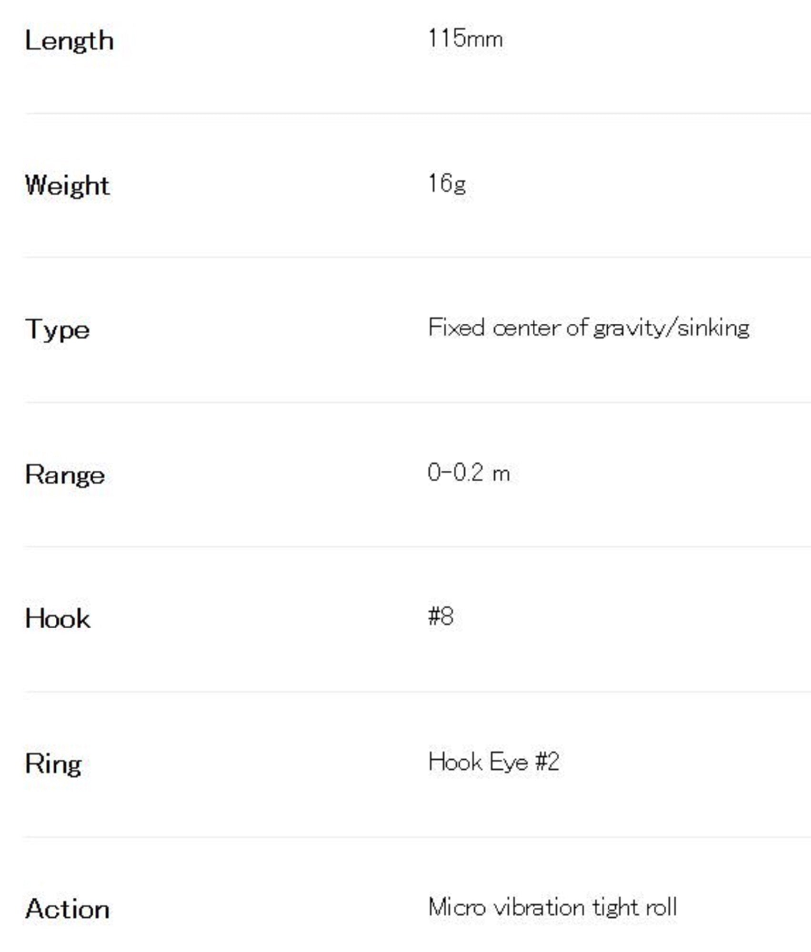Select the Hook Eye #2 value
Viewport: 811px width, 952px height.
pyautogui.click(x=493, y=762)
